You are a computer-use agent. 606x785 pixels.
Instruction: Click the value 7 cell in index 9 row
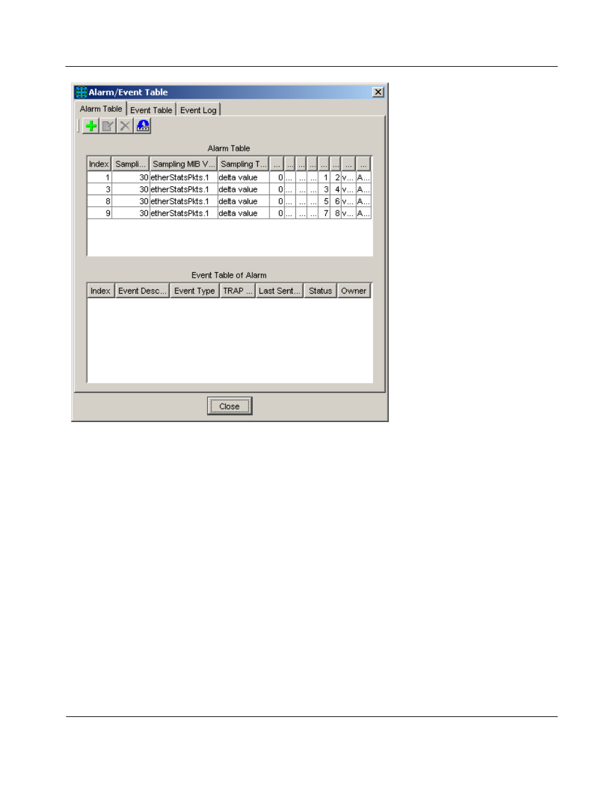click(324, 214)
